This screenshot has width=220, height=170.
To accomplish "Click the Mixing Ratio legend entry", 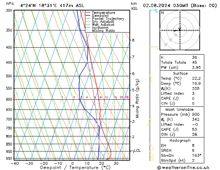I will (103, 31).
